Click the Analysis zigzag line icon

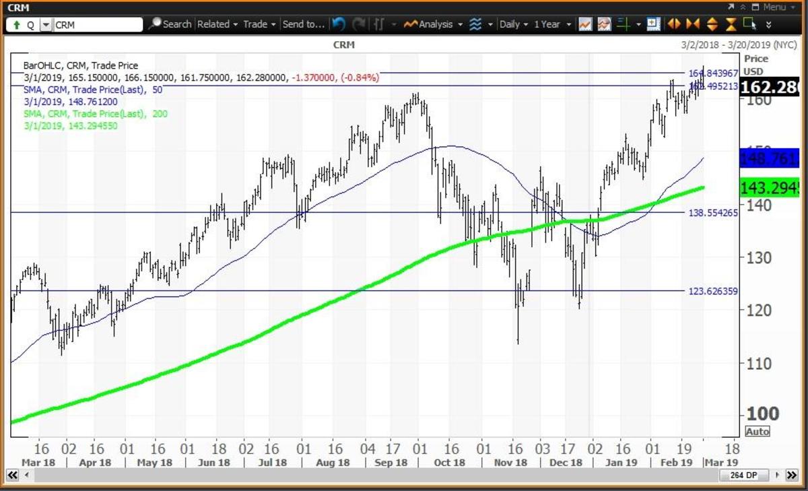[411, 24]
